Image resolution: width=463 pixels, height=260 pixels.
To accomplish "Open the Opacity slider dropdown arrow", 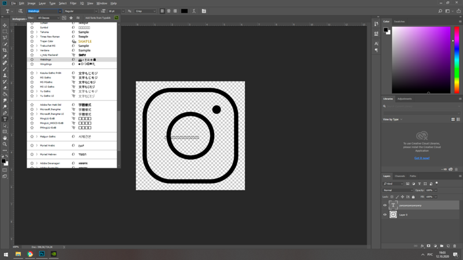I will tap(436, 191).
